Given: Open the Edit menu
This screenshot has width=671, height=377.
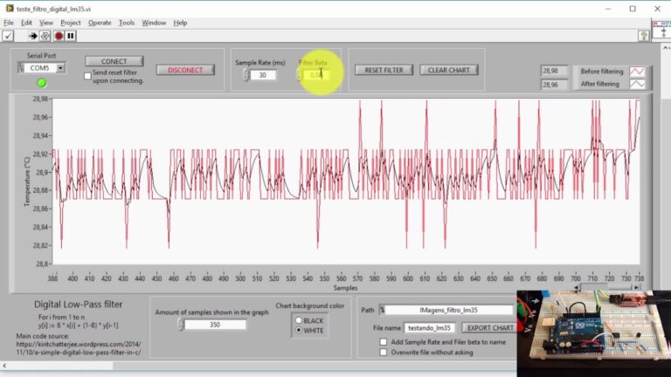Looking at the screenshot, I should 26,23.
